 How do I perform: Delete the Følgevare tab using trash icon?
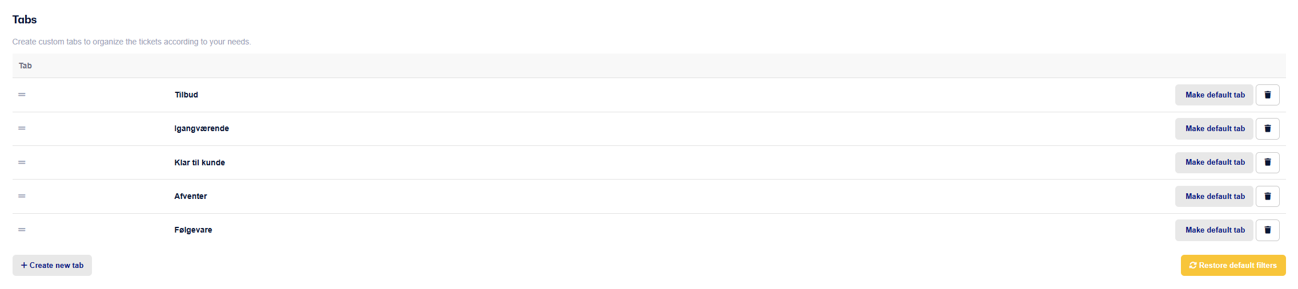pyautogui.click(x=1267, y=230)
